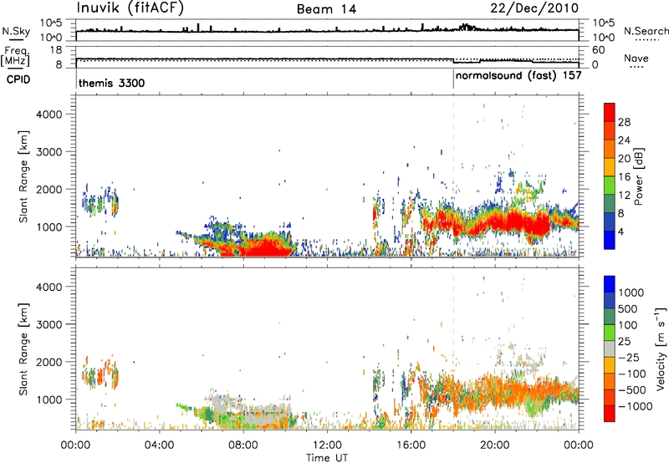Click the power colorbar near the 4 dB level

[610, 231]
